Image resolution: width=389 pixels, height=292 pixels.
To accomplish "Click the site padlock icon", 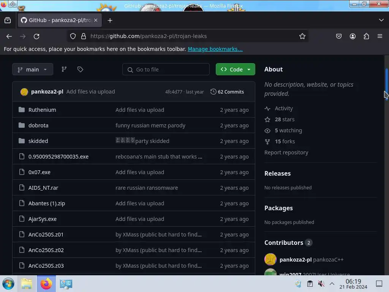I will (84, 36).
